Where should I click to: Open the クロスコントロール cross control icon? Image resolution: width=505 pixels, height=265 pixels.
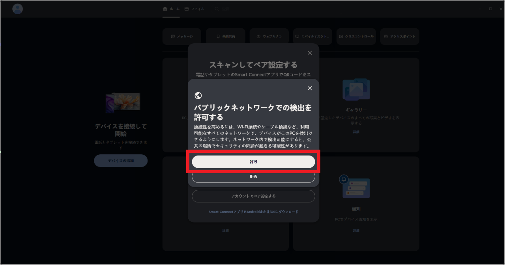tap(356, 36)
